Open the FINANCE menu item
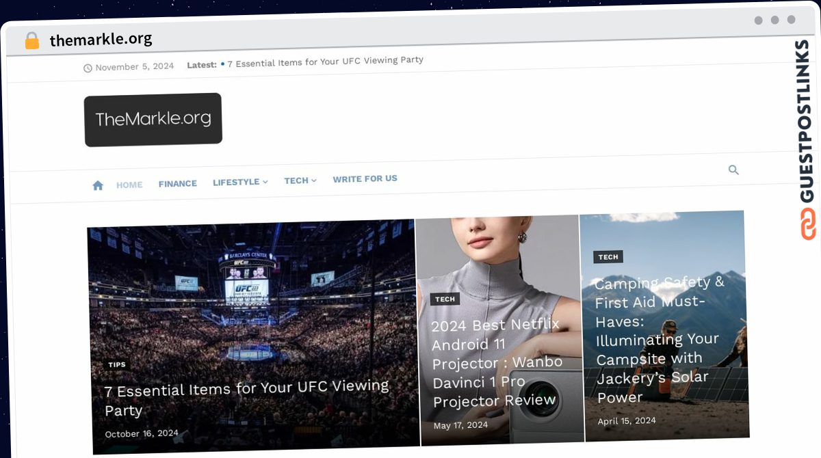This screenshot has height=458, width=821. tap(178, 183)
